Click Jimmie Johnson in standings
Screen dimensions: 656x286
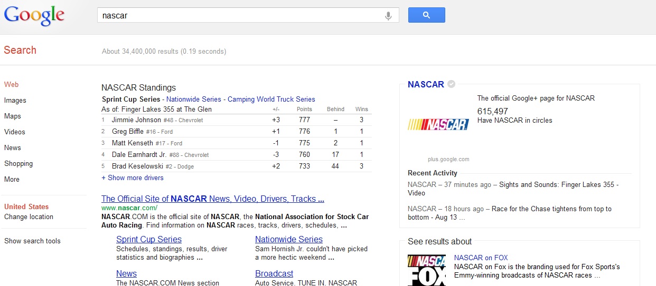coord(136,120)
